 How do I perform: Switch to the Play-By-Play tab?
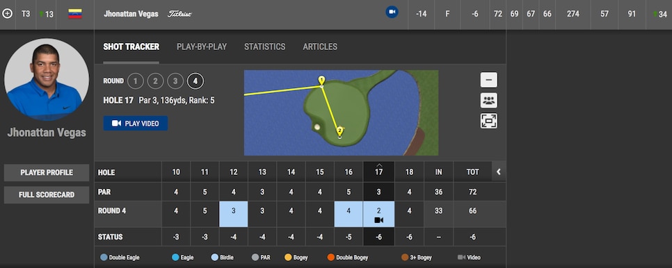202,47
